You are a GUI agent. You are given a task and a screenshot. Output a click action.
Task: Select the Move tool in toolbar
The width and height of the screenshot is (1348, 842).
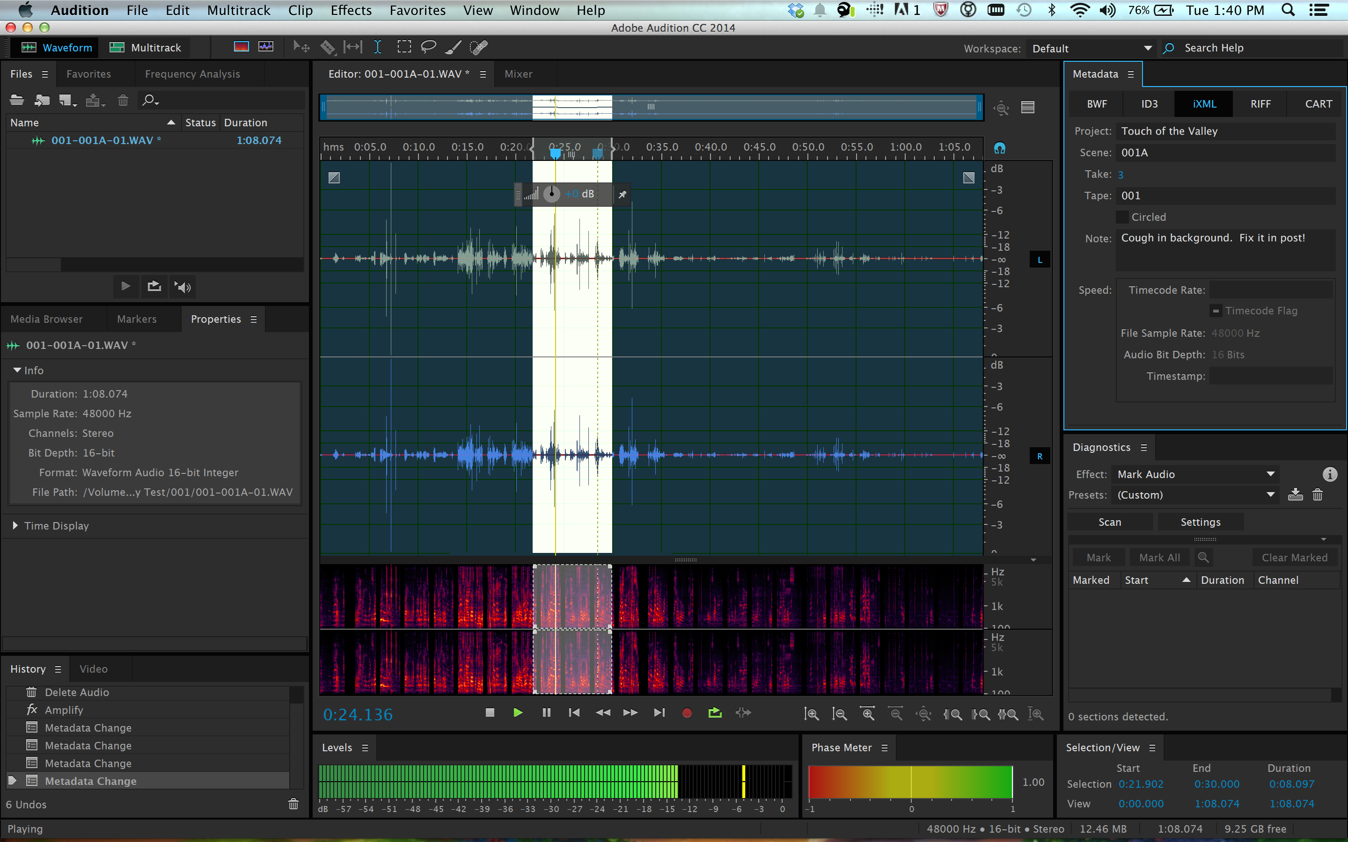click(301, 48)
